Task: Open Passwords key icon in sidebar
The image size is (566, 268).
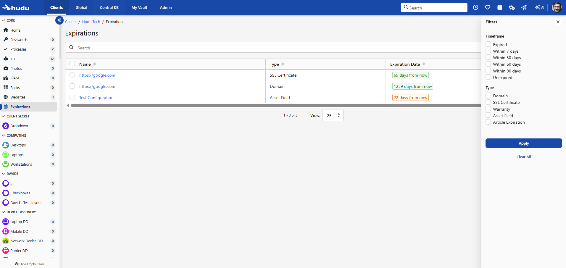Action: [6, 39]
